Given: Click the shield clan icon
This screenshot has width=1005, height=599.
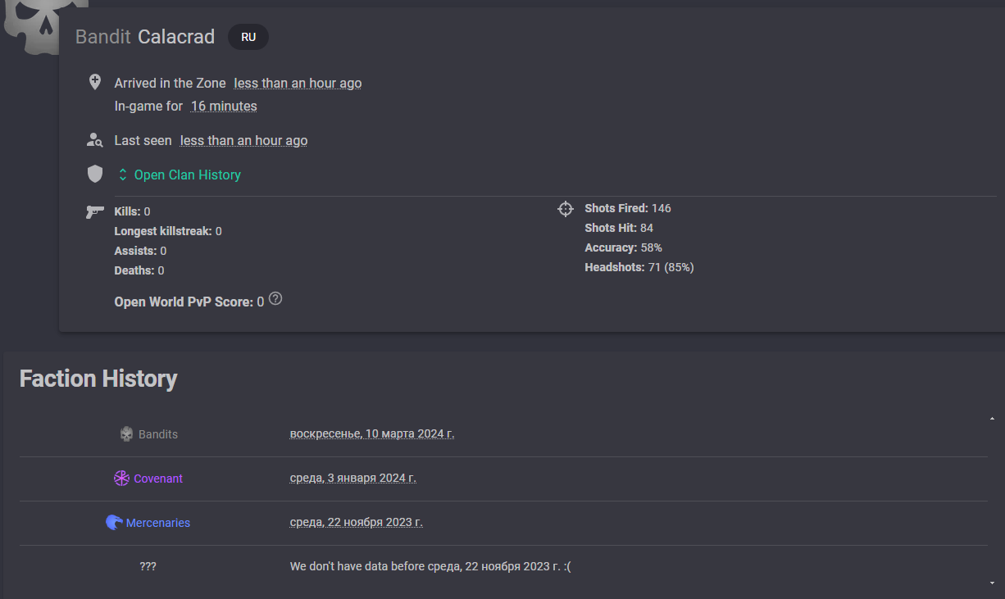Looking at the screenshot, I should (x=95, y=175).
